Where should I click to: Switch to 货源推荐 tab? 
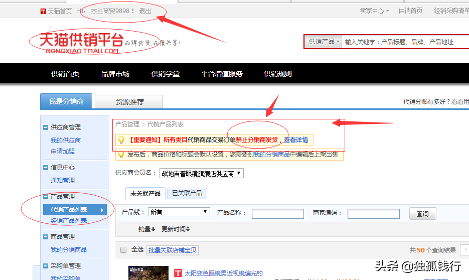click(x=129, y=102)
